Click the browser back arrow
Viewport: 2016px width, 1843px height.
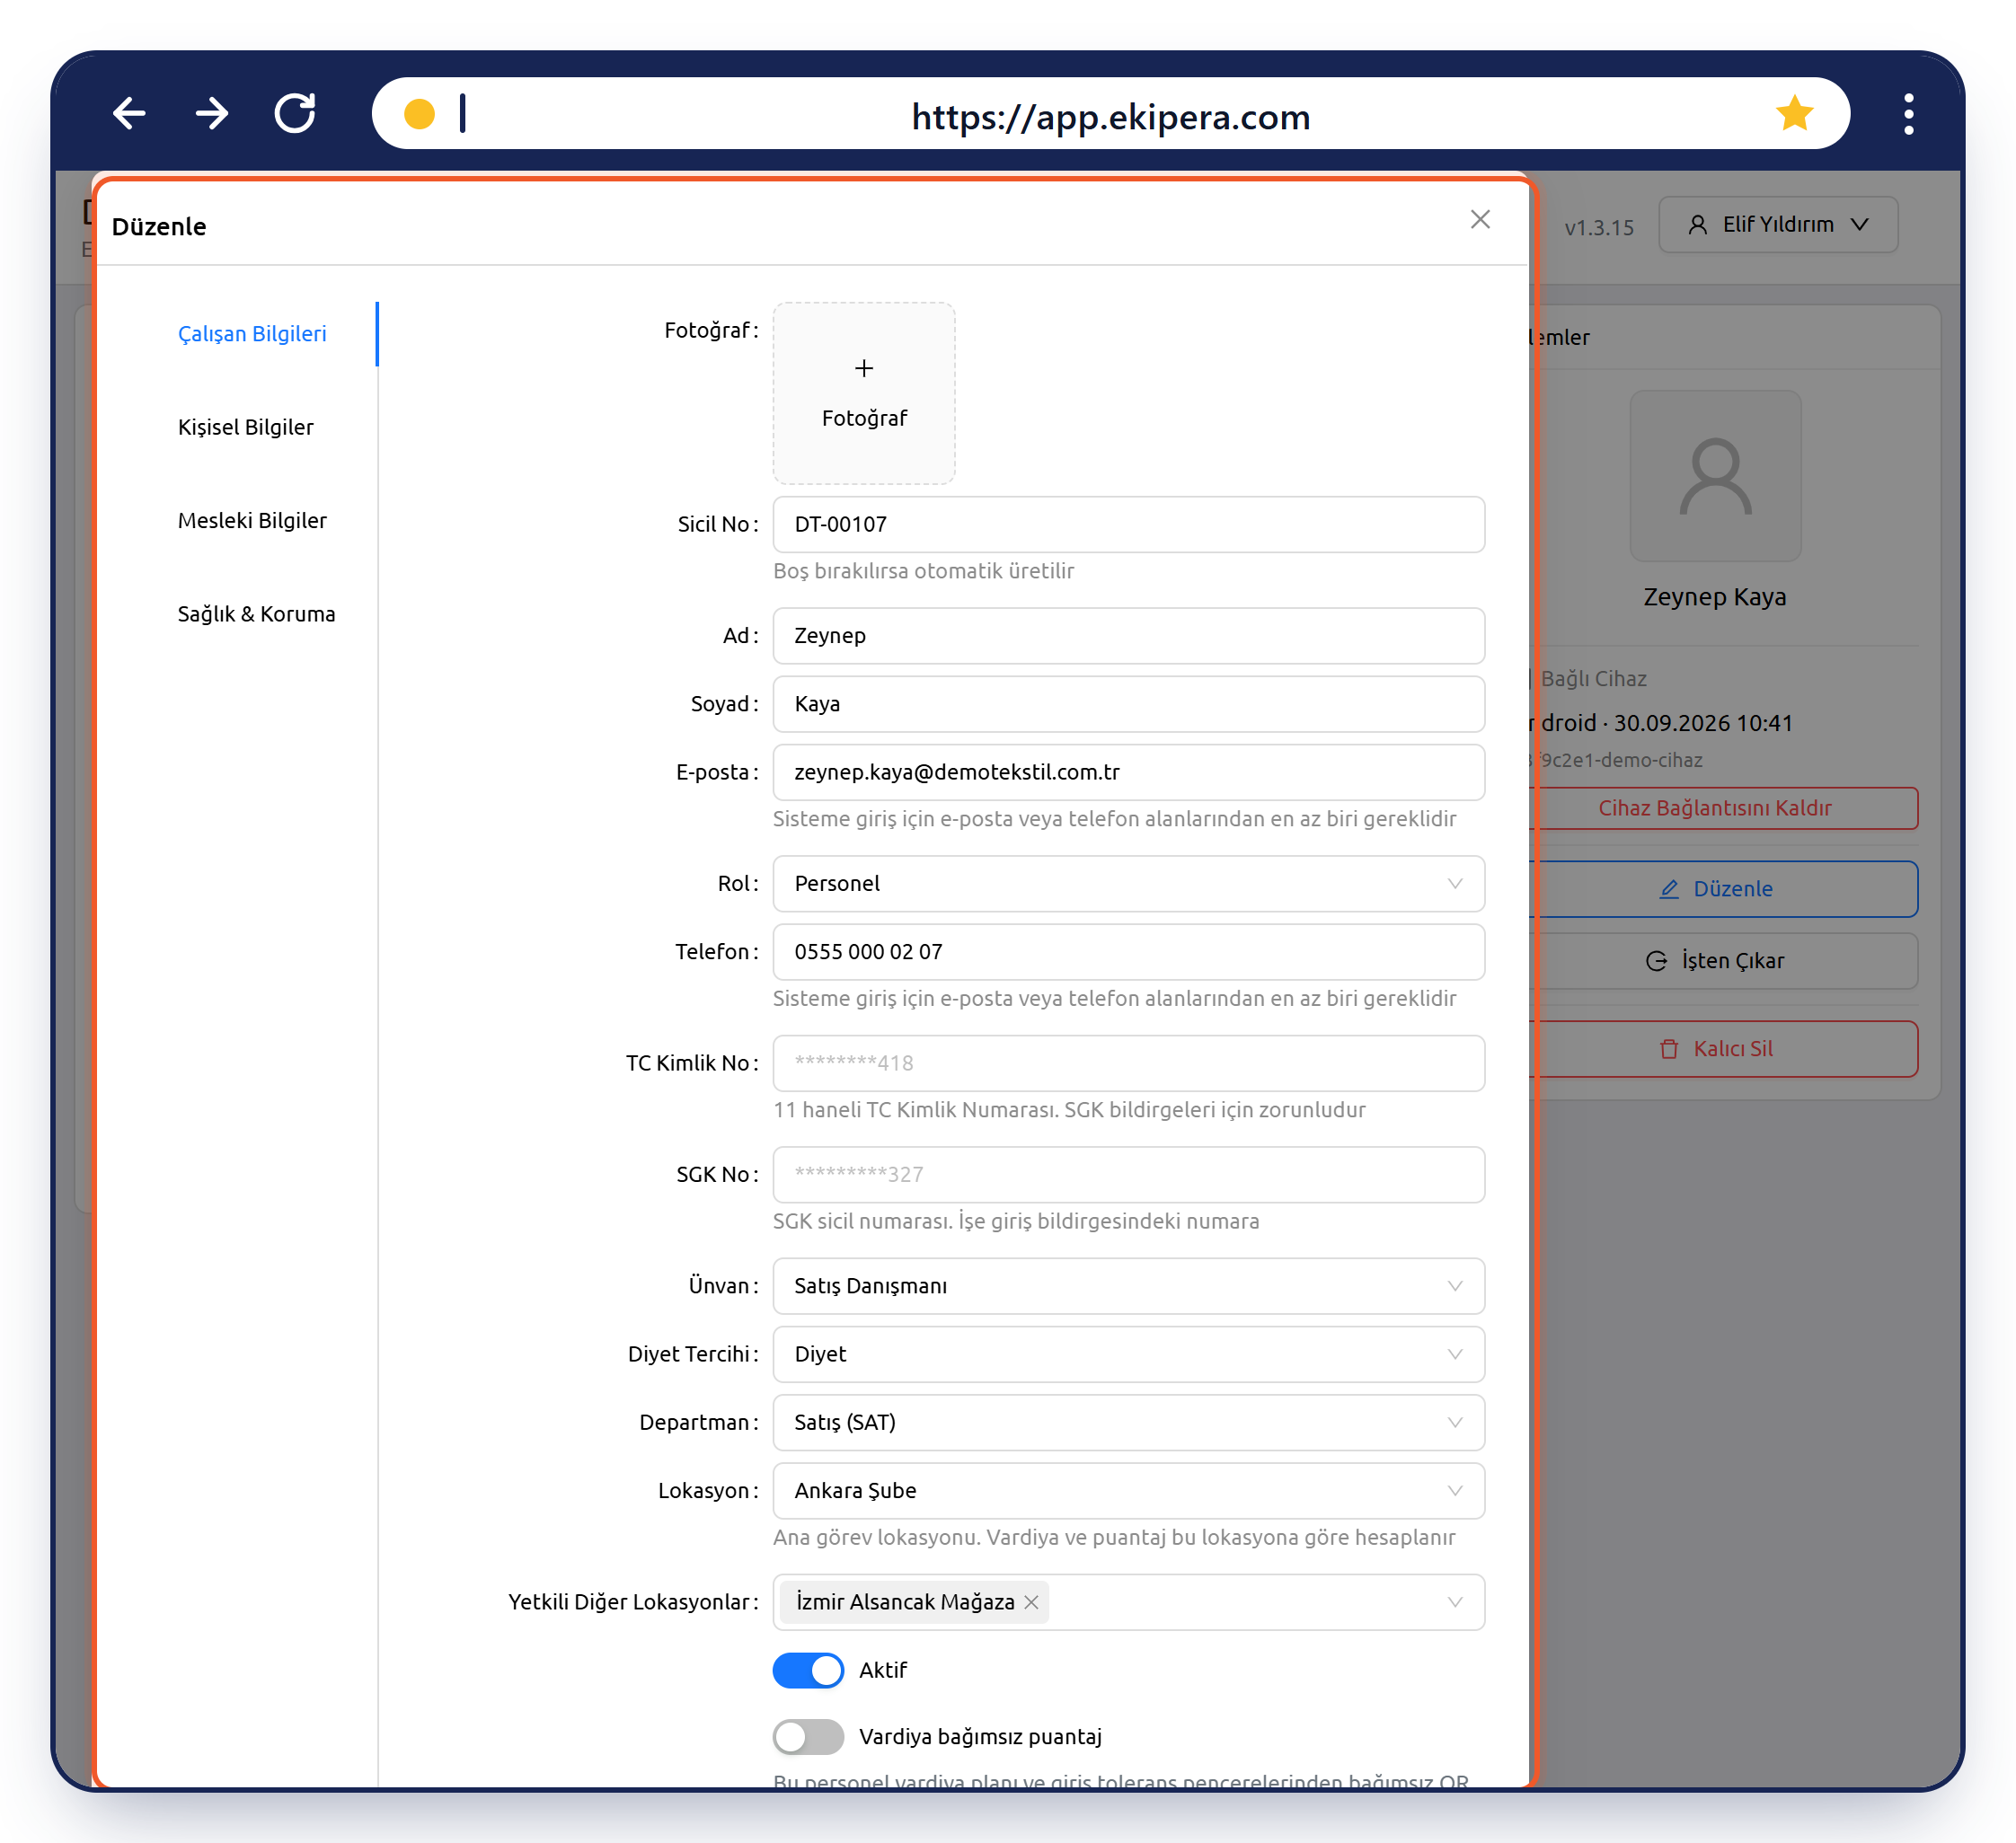[x=129, y=114]
